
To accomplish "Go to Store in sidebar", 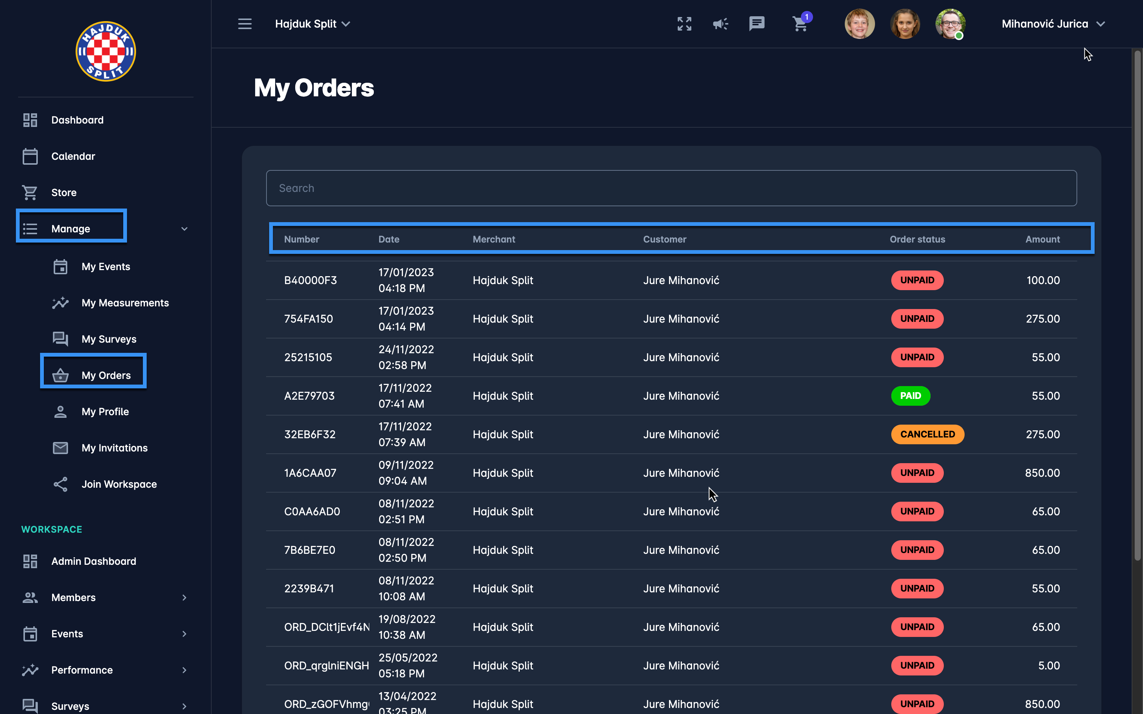I will point(64,193).
